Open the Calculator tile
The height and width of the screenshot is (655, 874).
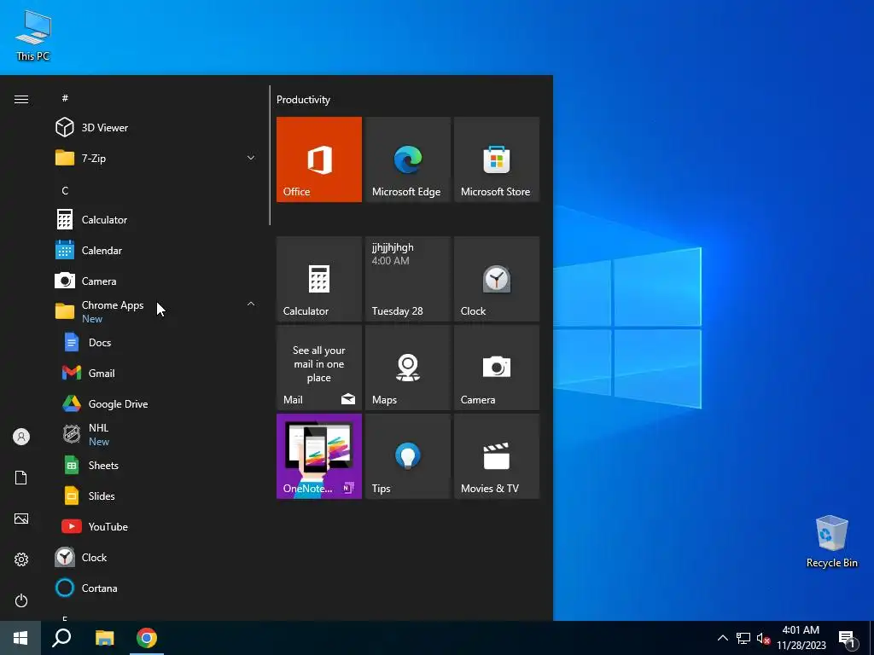[319, 279]
